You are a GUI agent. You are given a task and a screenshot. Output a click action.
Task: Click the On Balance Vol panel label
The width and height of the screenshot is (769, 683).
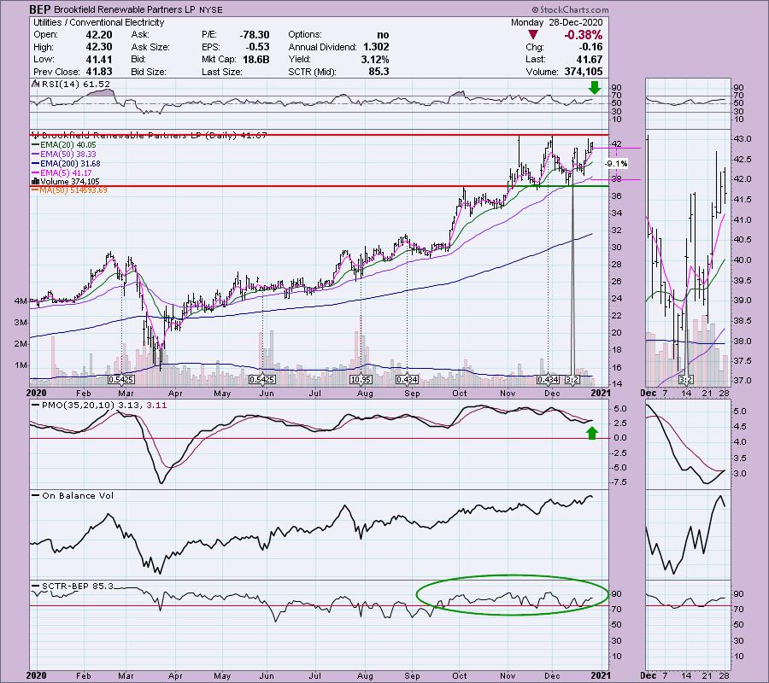78,495
